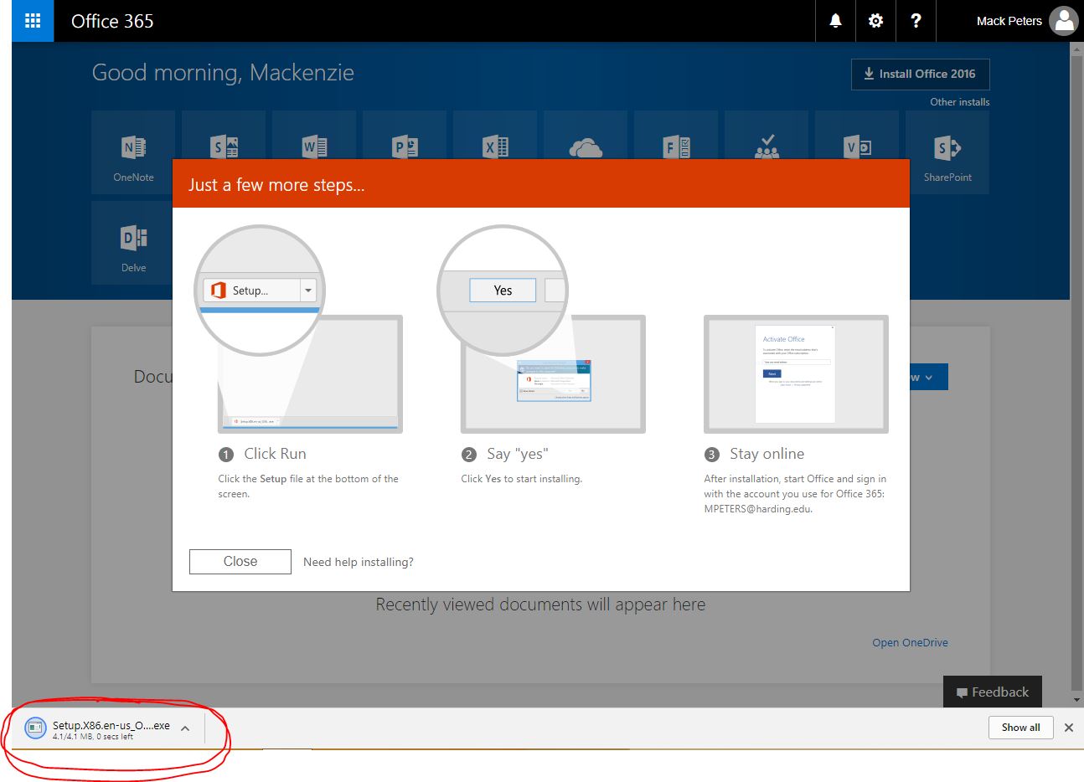The height and width of the screenshot is (782, 1084).
Task: Open the SharePoint app tile
Action: pos(947,152)
